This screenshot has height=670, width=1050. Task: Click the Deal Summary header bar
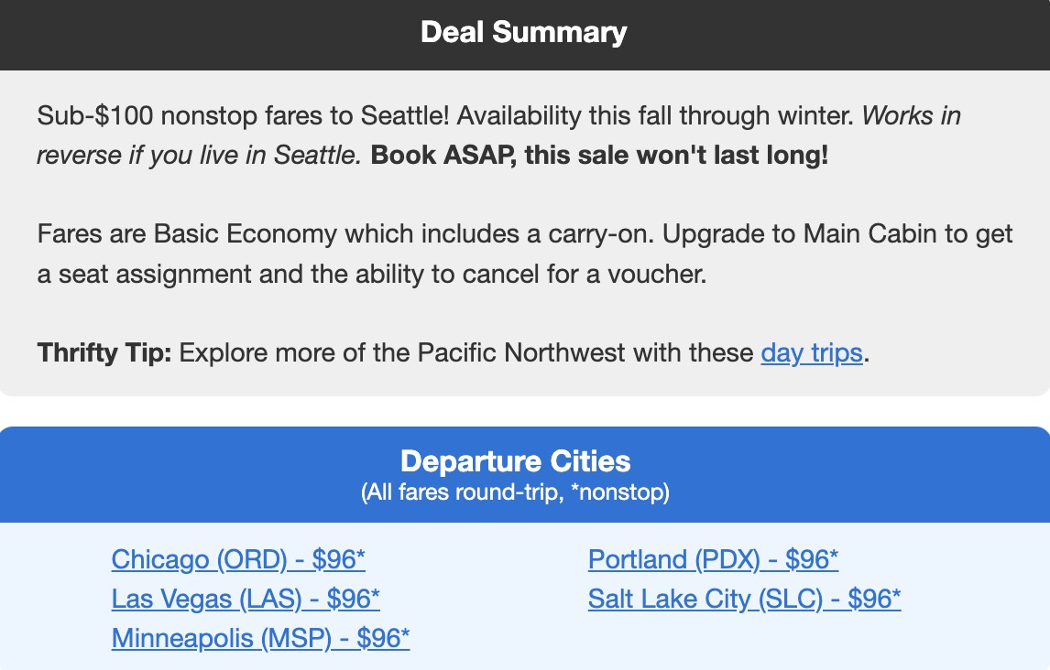pos(525,32)
